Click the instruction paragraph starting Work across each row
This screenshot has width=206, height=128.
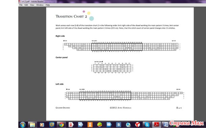pyautogui.click(x=117, y=27)
